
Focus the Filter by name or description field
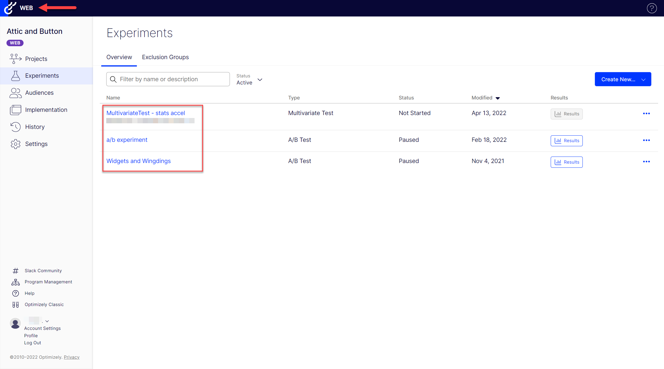(168, 79)
